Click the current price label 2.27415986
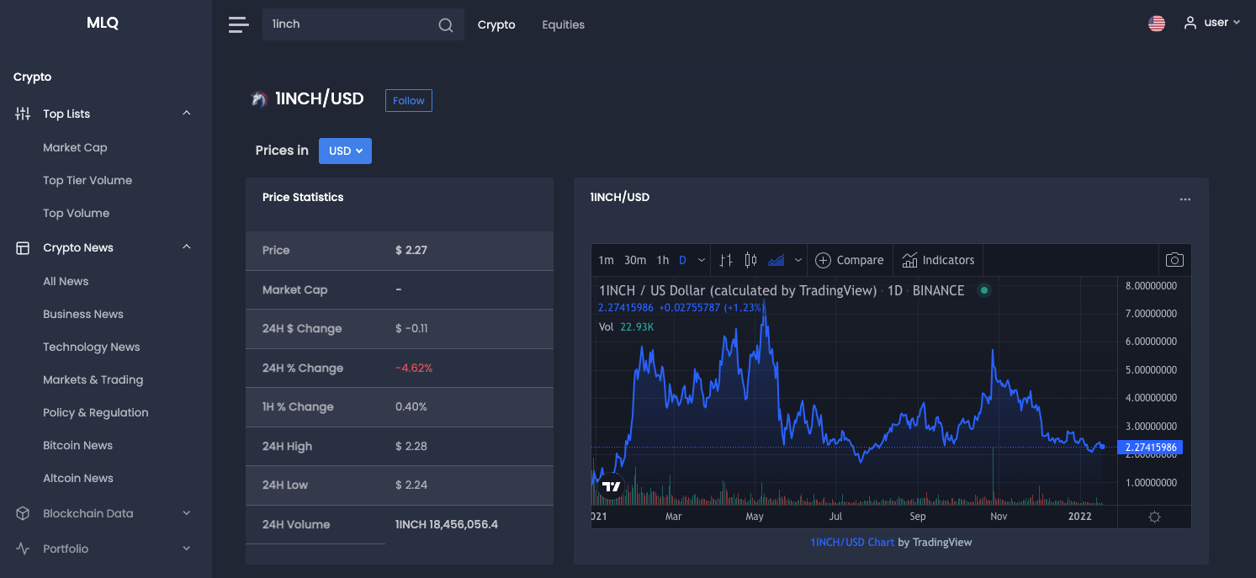 click(x=1150, y=448)
